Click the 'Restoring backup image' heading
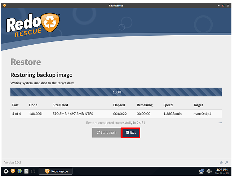235x179 pixels. pos(42,76)
